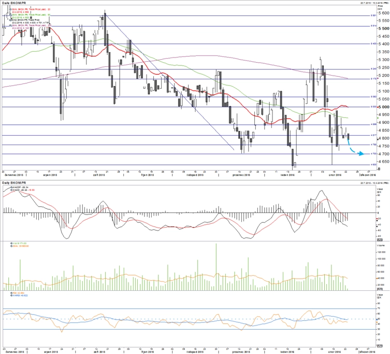This screenshot has height=354, width=390.
Task: Click the 4 700 horizontal level label
Action: [x=373, y=154]
